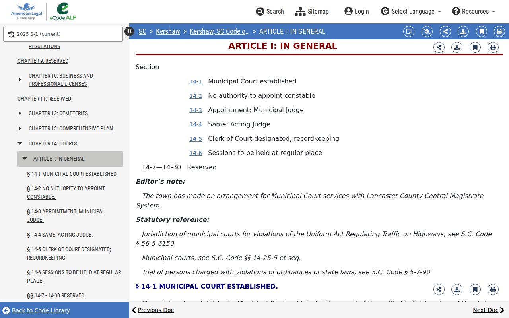Expand Chapter 13: Comprehensive Plan arrow
This screenshot has height=318, width=509.
coord(20,128)
